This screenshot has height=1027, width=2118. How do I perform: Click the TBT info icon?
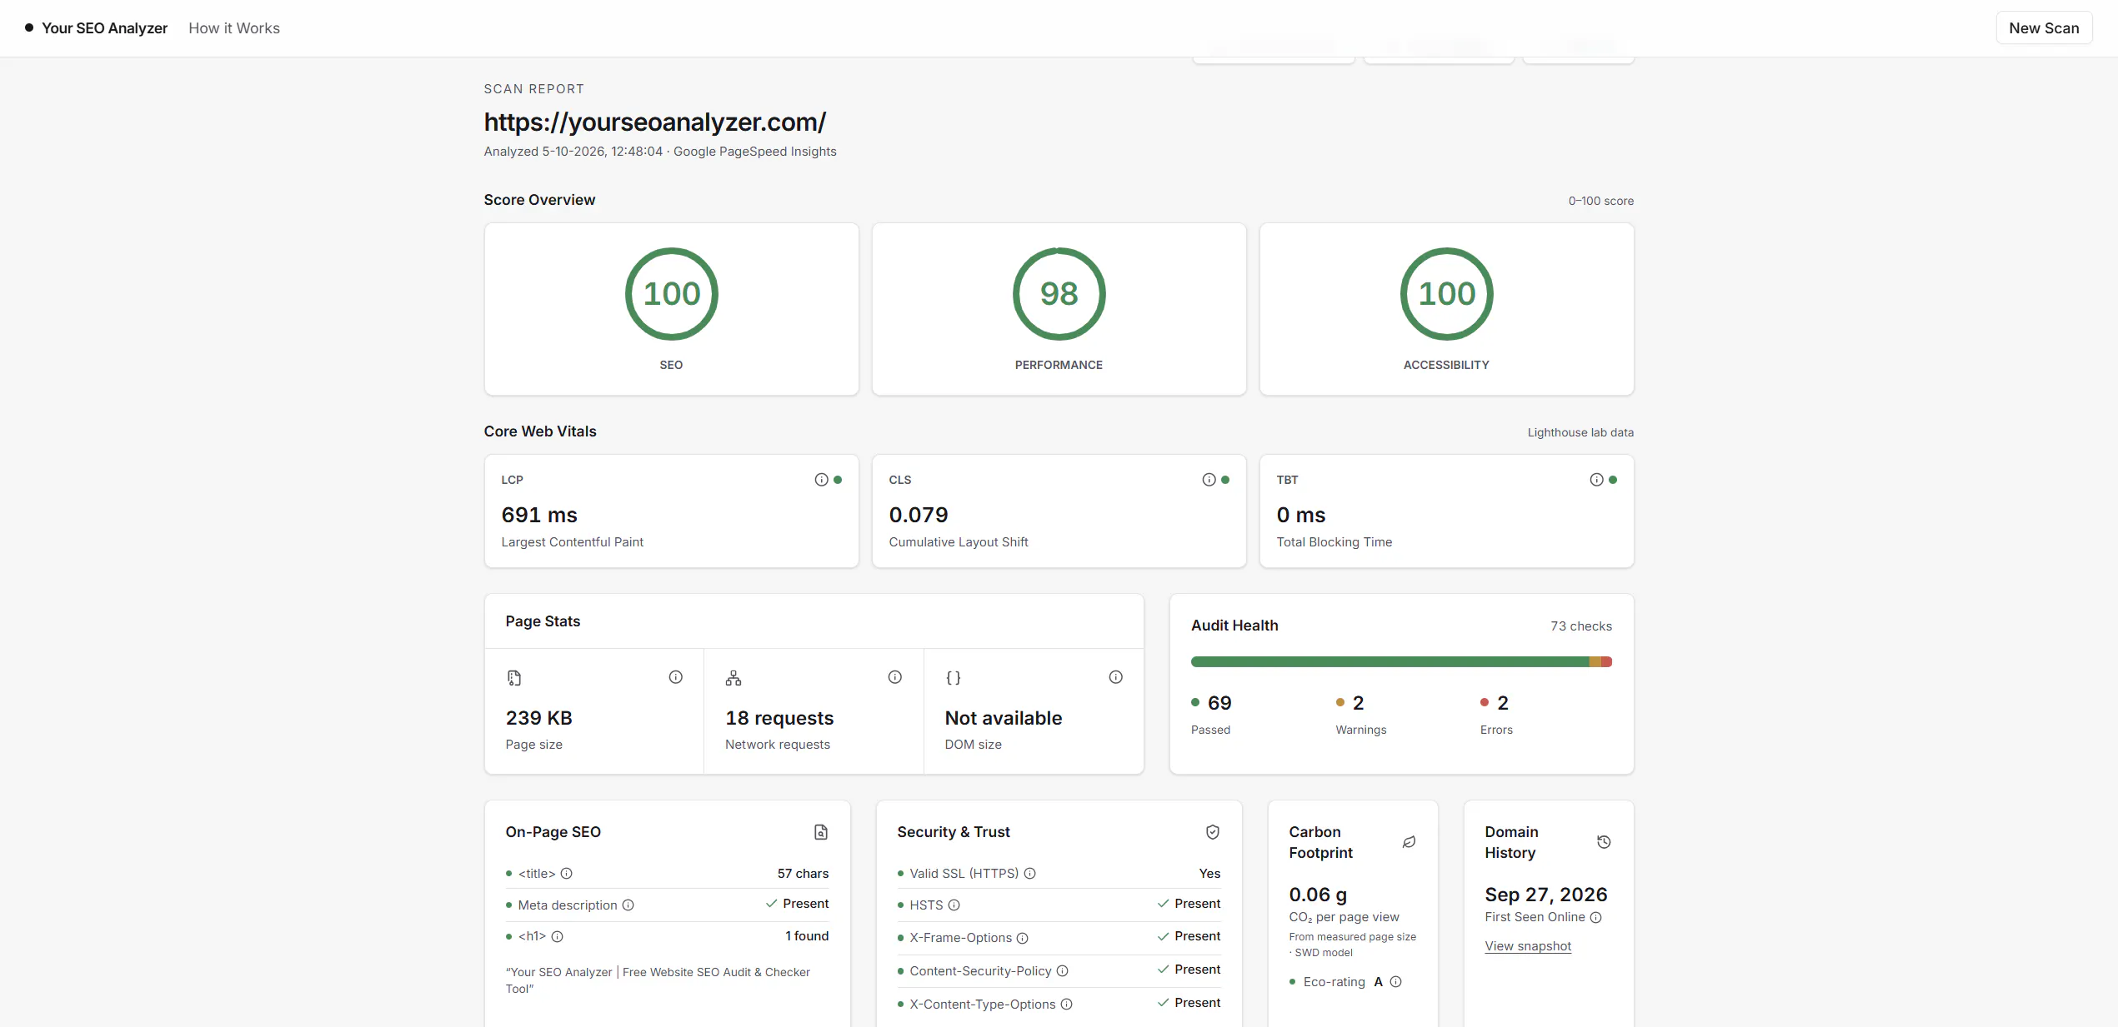(1596, 480)
